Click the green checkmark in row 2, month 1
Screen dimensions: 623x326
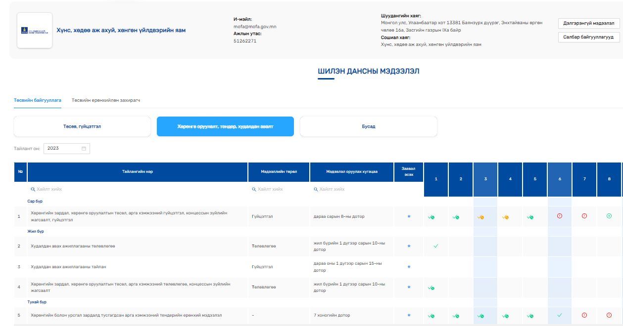436,246
